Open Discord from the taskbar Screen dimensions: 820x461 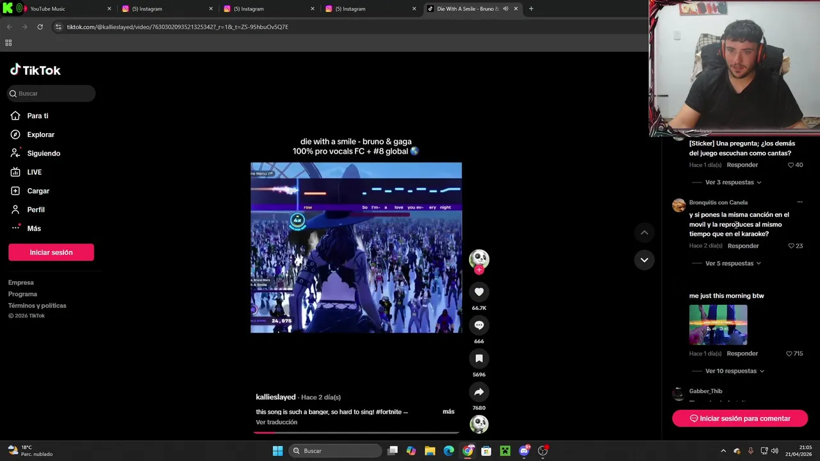(524, 451)
